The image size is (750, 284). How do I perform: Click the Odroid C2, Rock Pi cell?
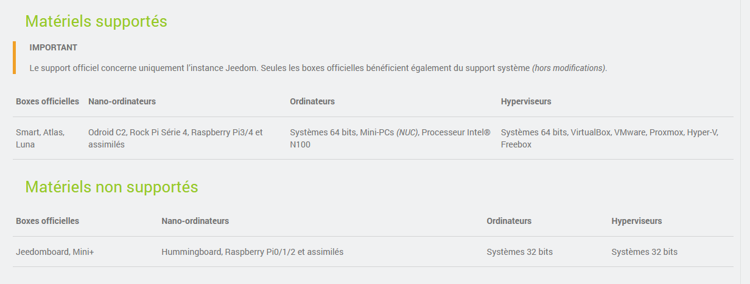pyautogui.click(x=175, y=138)
